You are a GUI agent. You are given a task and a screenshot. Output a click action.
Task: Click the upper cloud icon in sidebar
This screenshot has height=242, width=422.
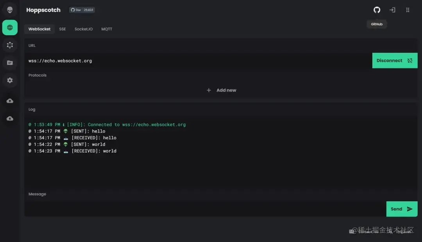click(x=10, y=101)
